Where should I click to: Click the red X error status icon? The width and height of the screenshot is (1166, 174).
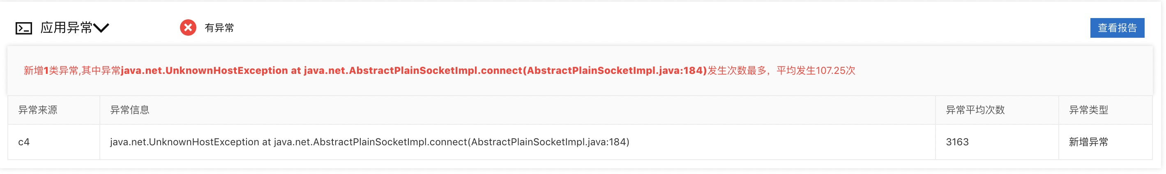[x=188, y=27]
